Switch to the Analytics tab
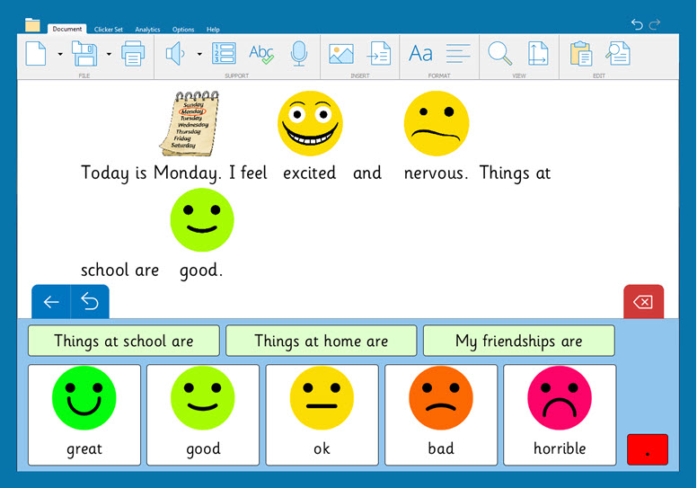Screen dimensions: 697x488 (147, 30)
